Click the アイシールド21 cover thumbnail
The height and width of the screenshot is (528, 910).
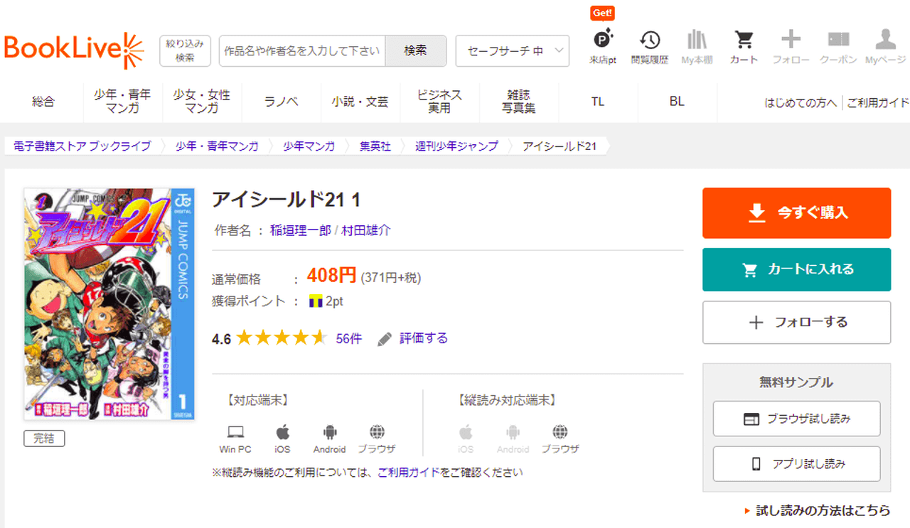(x=109, y=304)
